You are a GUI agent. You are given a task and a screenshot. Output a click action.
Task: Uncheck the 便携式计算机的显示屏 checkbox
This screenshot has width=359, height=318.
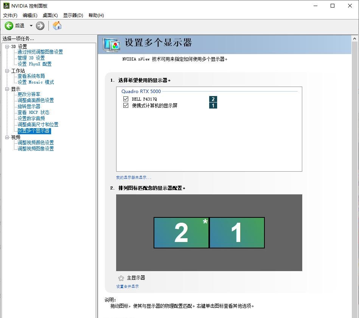point(126,105)
